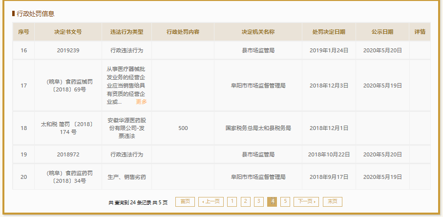Viewport: 443px width, 217px height.
Task: Select page 2 in the pagination
Action: coord(246,202)
